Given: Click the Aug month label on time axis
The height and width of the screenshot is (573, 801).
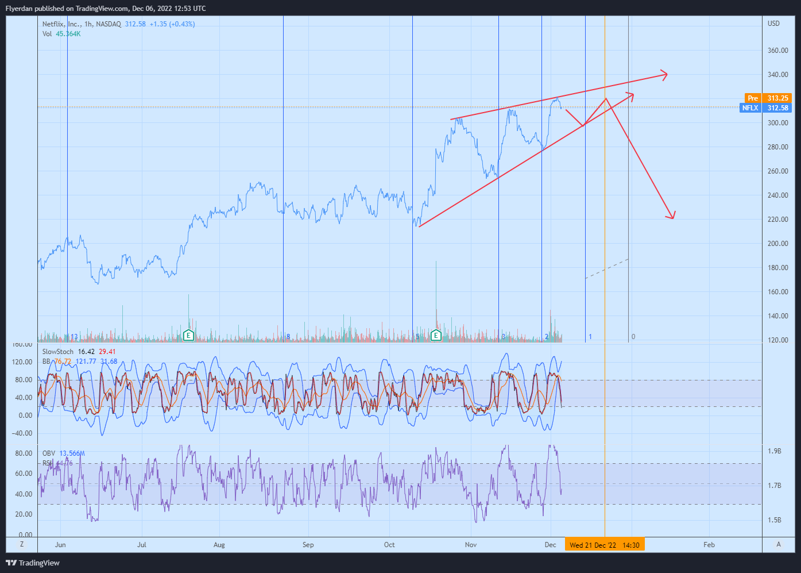Looking at the screenshot, I should [219, 545].
